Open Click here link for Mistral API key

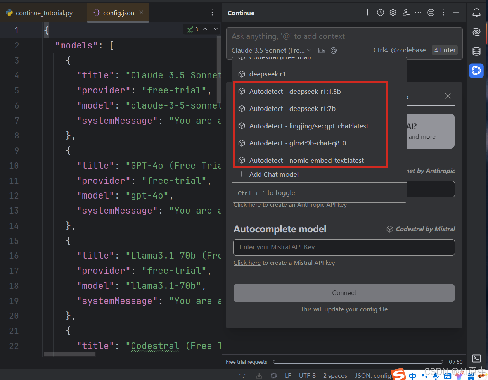[x=247, y=263]
